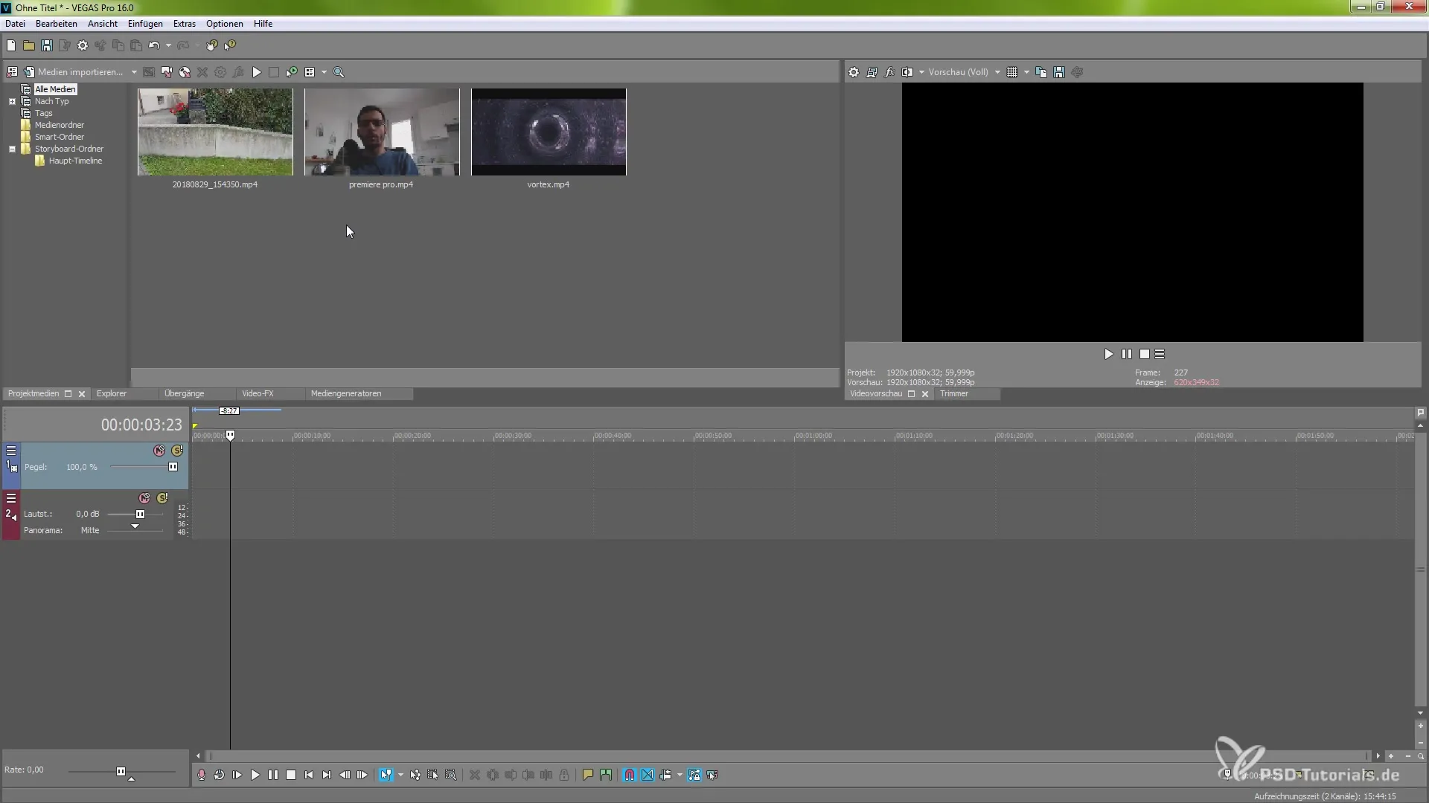Start media preview in Projektmedien toolbar
The image size is (1429, 803).
pyautogui.click(x=257, y=72)
